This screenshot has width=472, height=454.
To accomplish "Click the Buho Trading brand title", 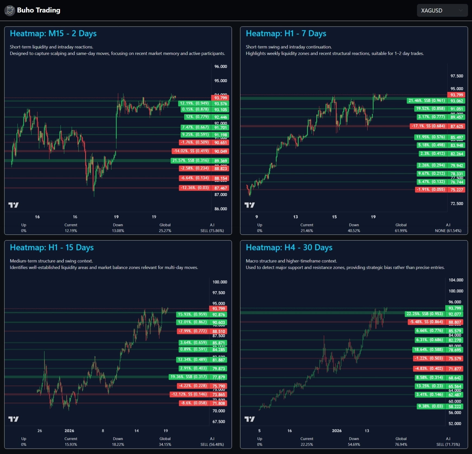I will coord(39,10).
